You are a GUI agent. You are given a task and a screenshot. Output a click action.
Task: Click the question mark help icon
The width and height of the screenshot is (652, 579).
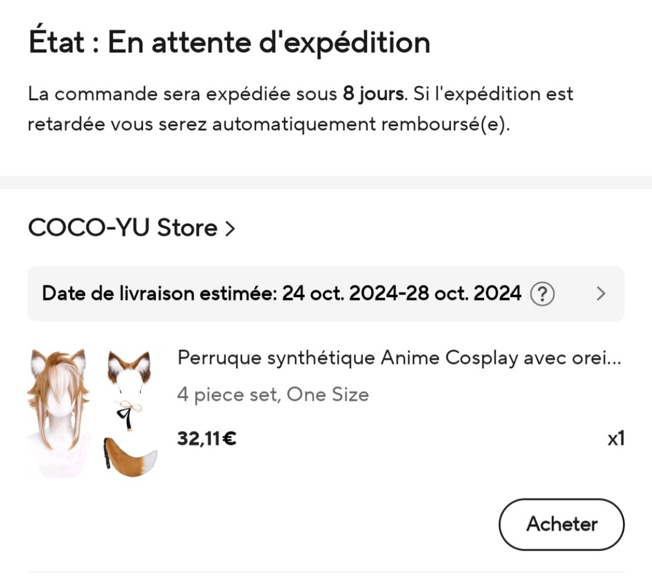coord(542,294)
